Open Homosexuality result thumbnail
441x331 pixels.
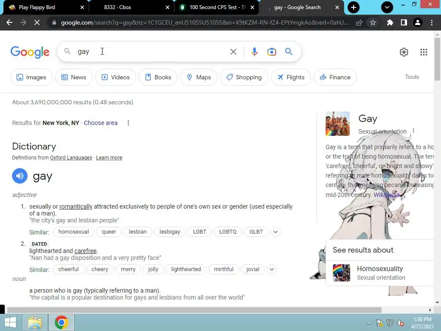[342, 273]
